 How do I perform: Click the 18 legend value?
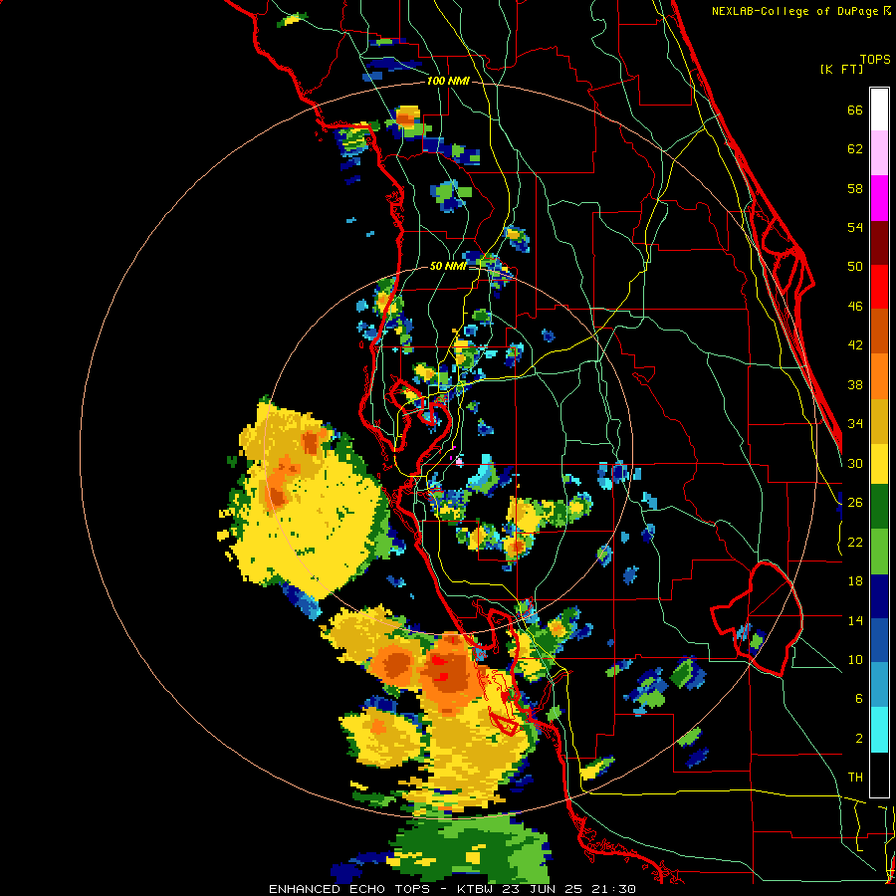(855, 581)
